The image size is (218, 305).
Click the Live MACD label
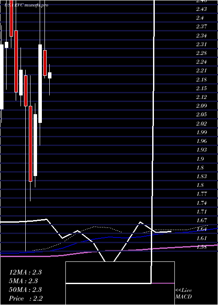coord(184,293)
